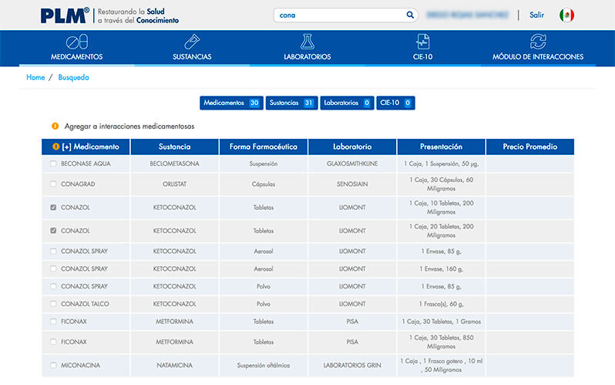Click the Laboratorios flask icon

(307, 42)
